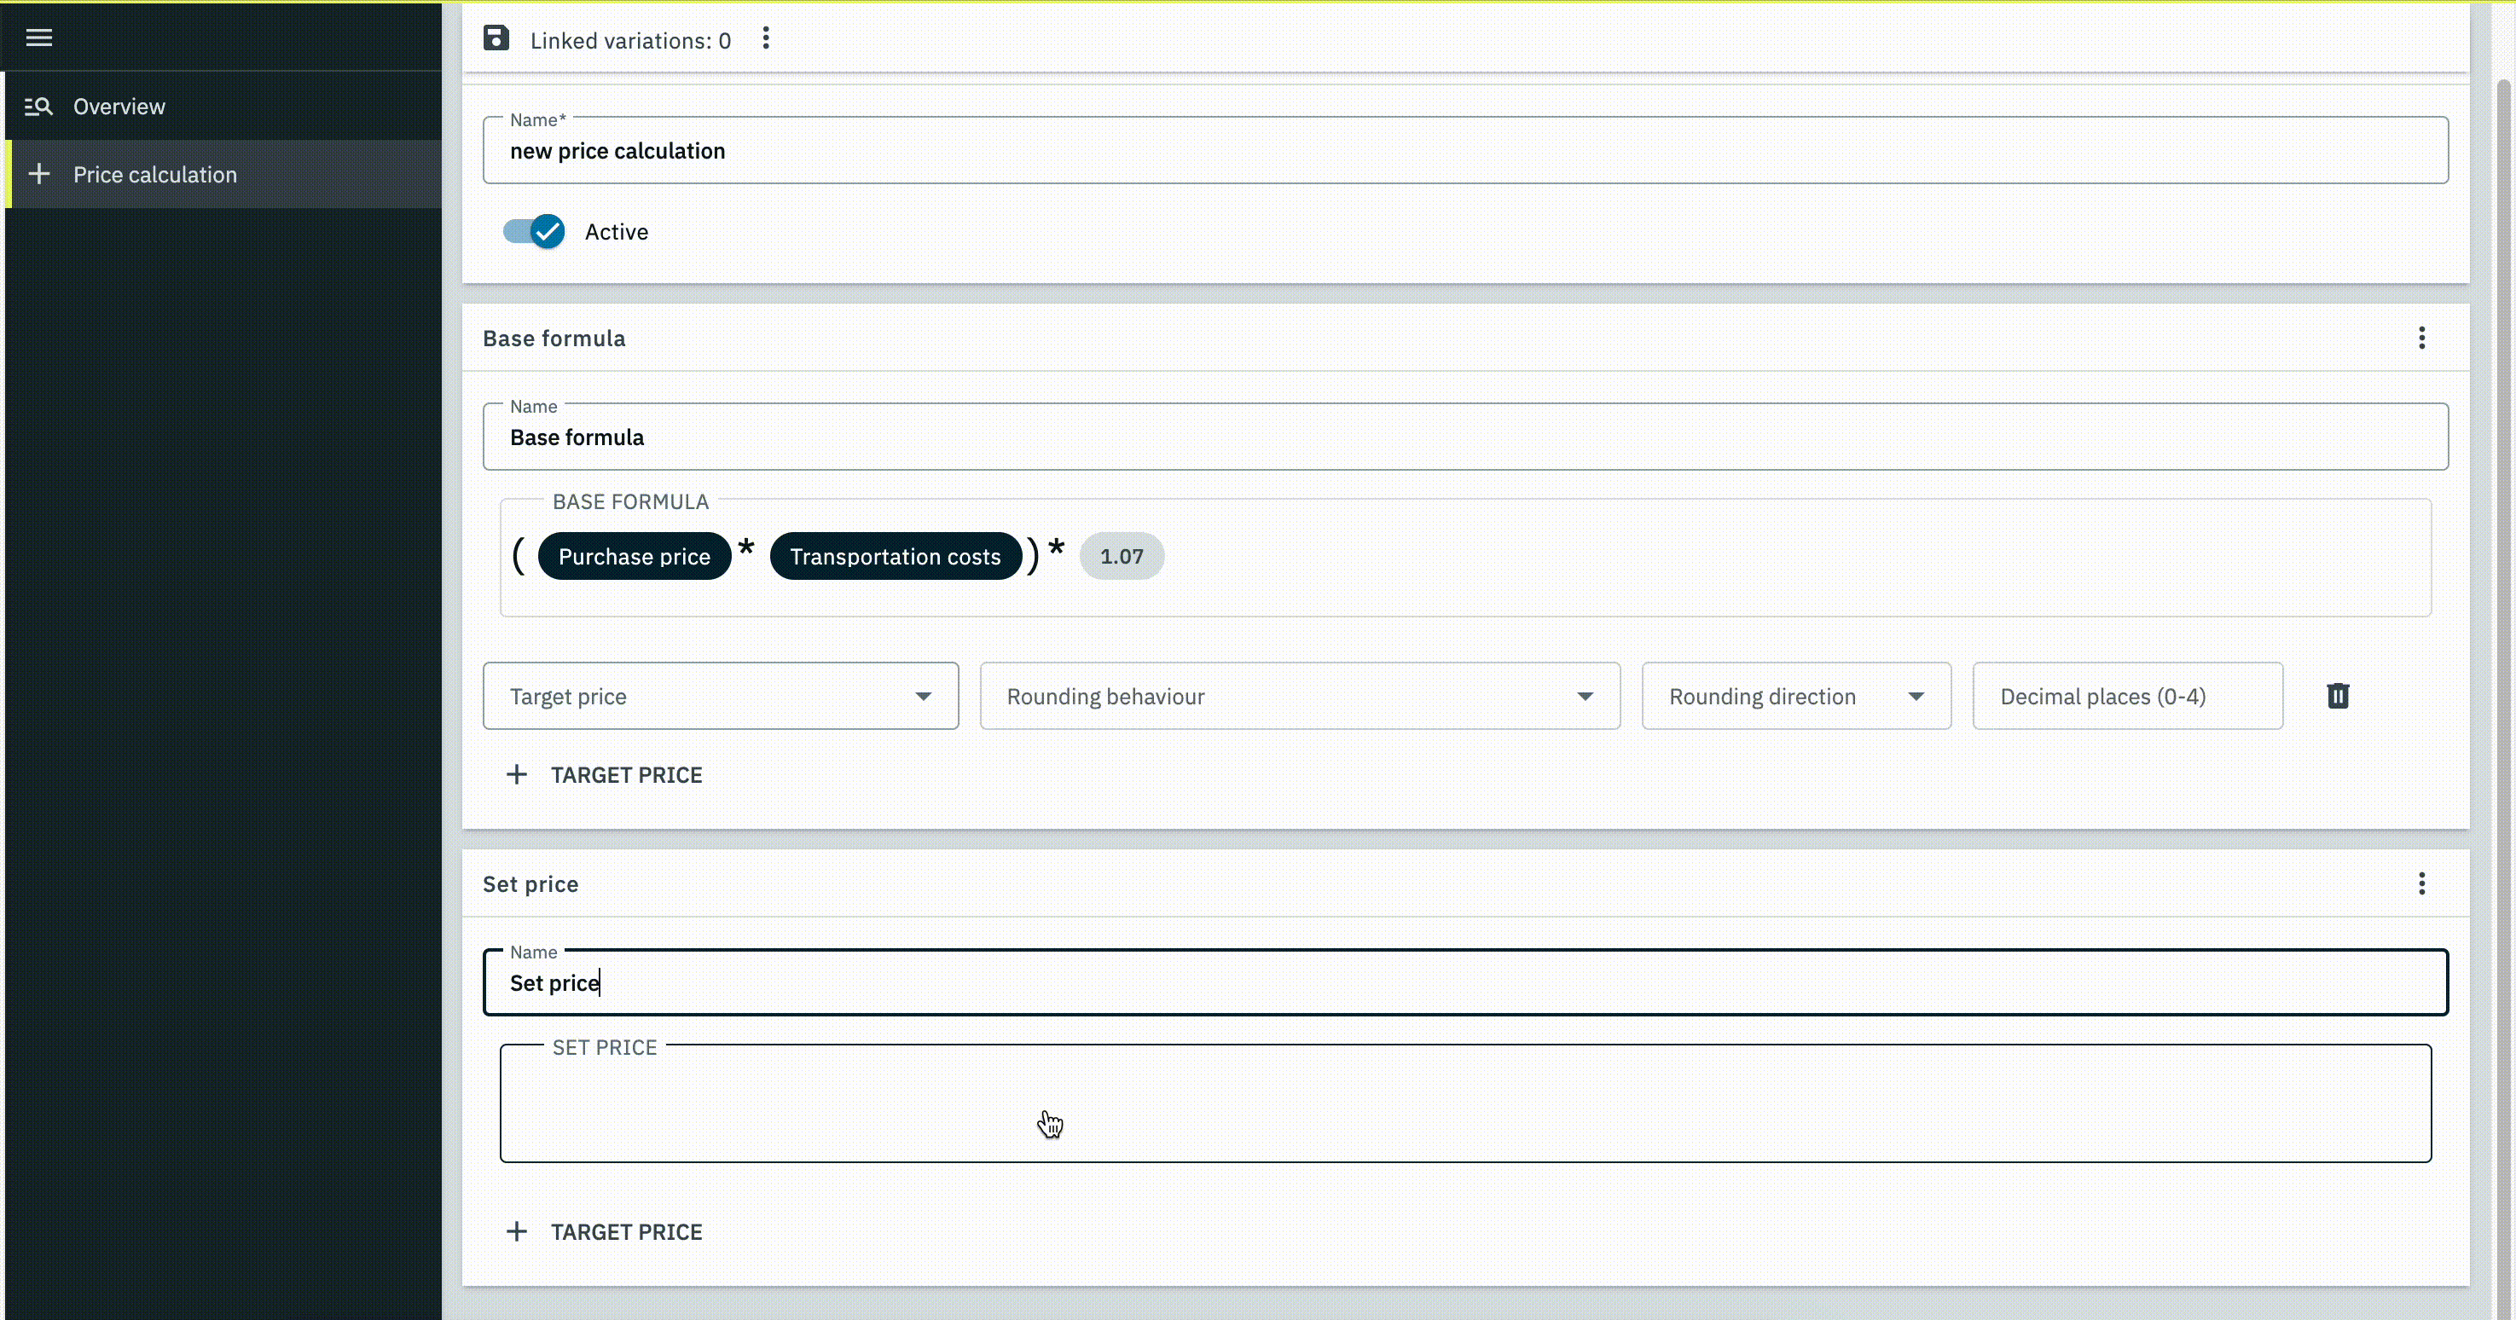Open the hamburger navigation menu

click(x=39, y=38)
